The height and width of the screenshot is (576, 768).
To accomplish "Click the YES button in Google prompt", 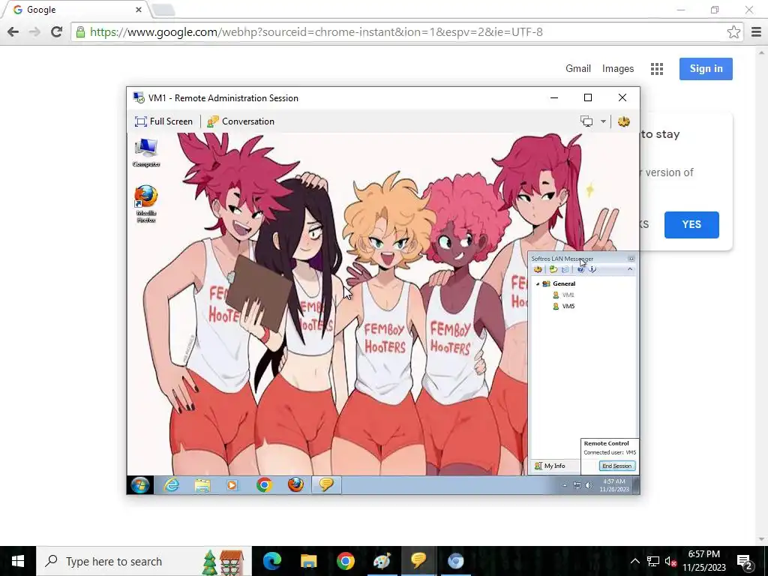I will (x=691, y=225).
